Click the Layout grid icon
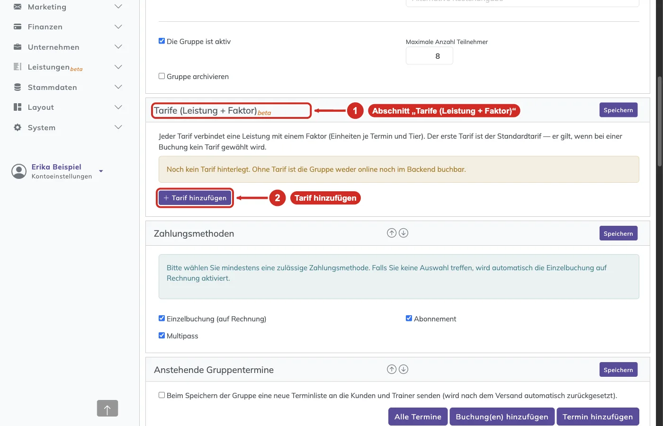 [18, 107]
